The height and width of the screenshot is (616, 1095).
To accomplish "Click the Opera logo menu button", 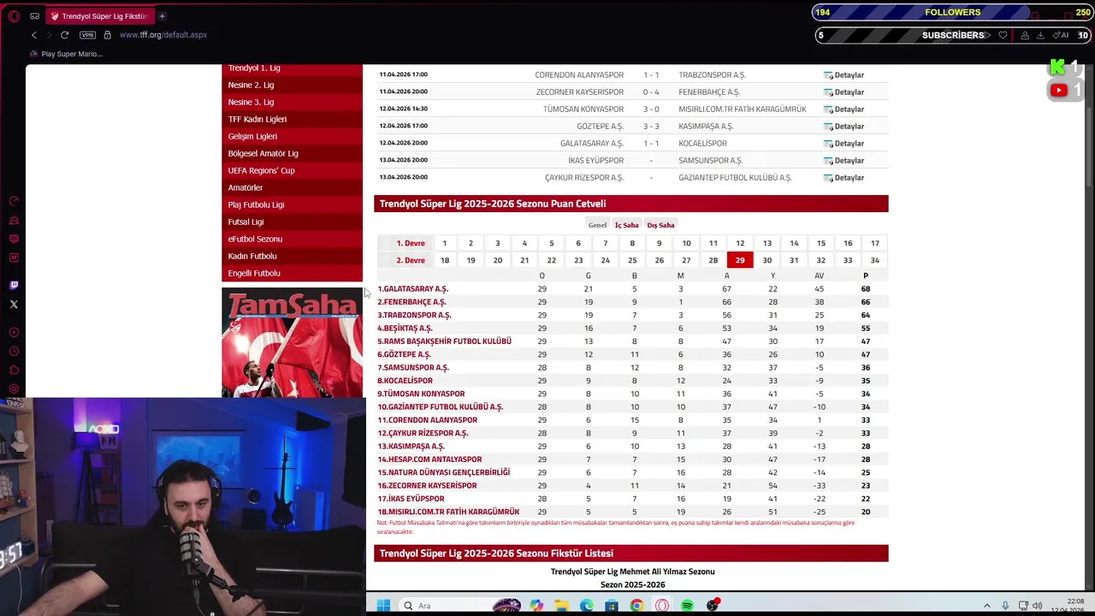I will [14, 16].
